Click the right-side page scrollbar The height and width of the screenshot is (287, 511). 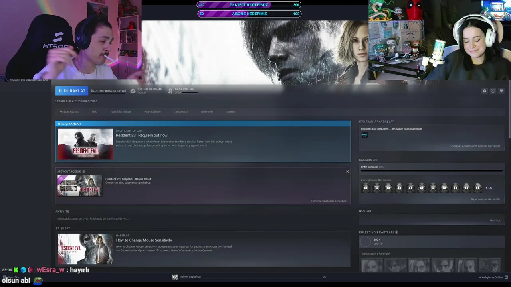tap(509, 110)
